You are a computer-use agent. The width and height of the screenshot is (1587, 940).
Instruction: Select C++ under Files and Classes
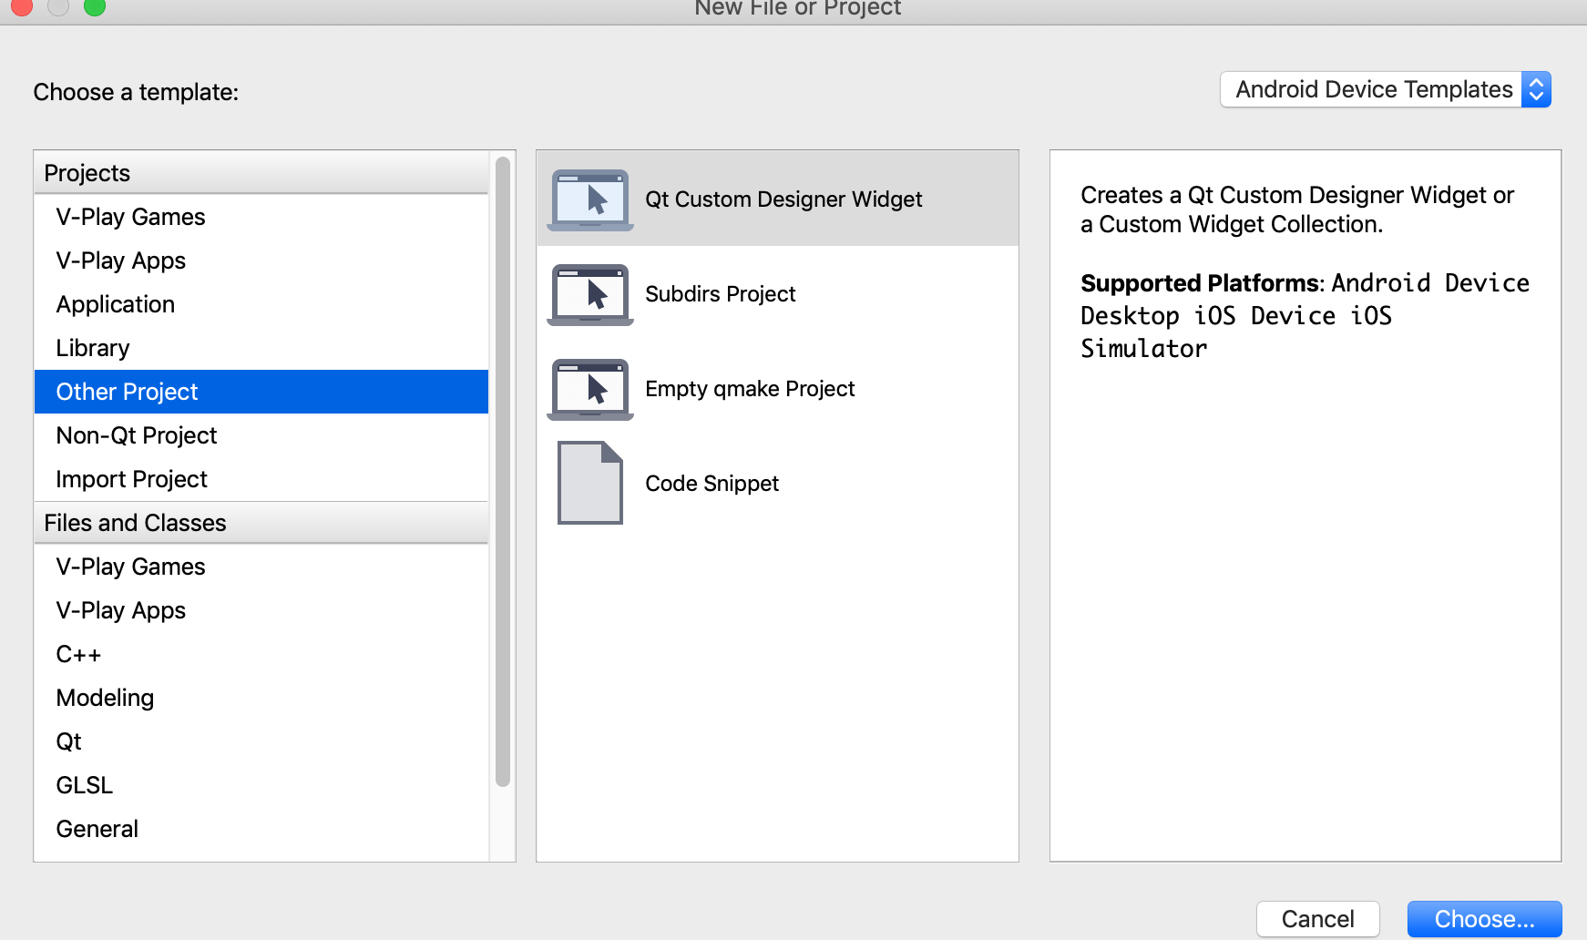[79, 654]
